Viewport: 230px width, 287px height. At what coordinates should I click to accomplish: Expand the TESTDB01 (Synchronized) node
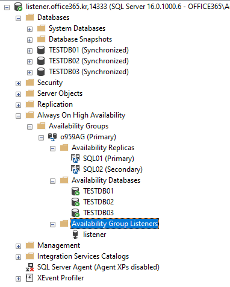[x=30, y=51]
